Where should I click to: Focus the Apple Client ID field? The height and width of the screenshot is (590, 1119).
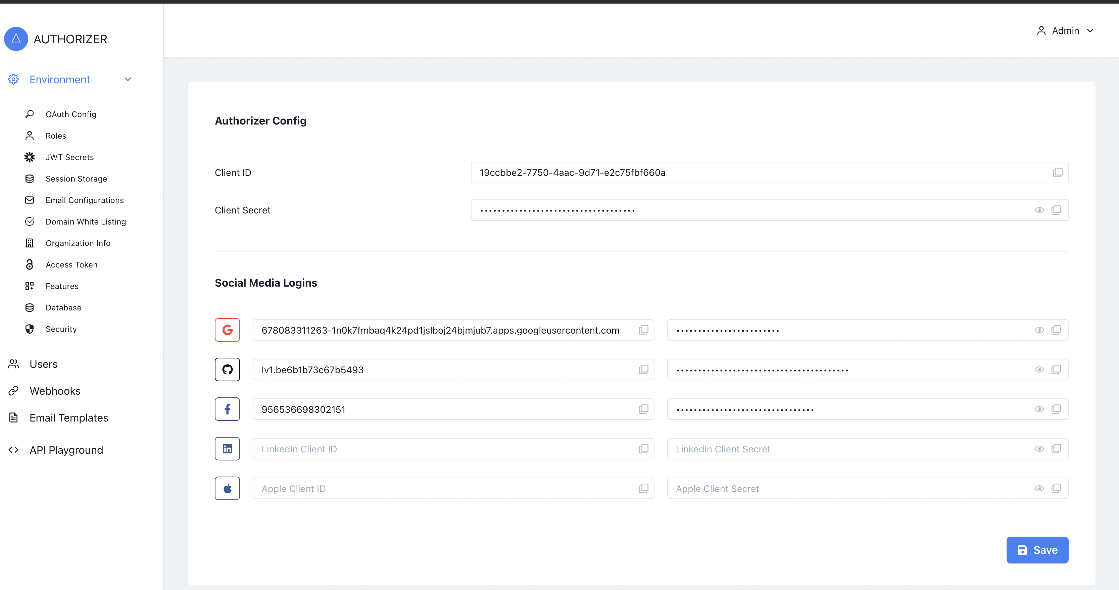pos(453,488)
